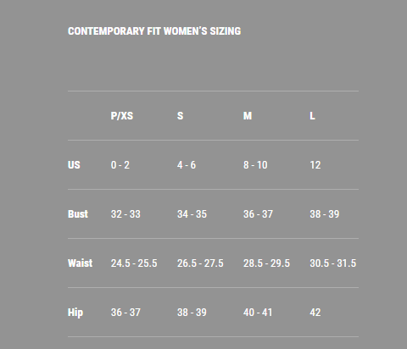Select the P/XS column header
Viewport: 407px width, 349px height.
(122, 116)
